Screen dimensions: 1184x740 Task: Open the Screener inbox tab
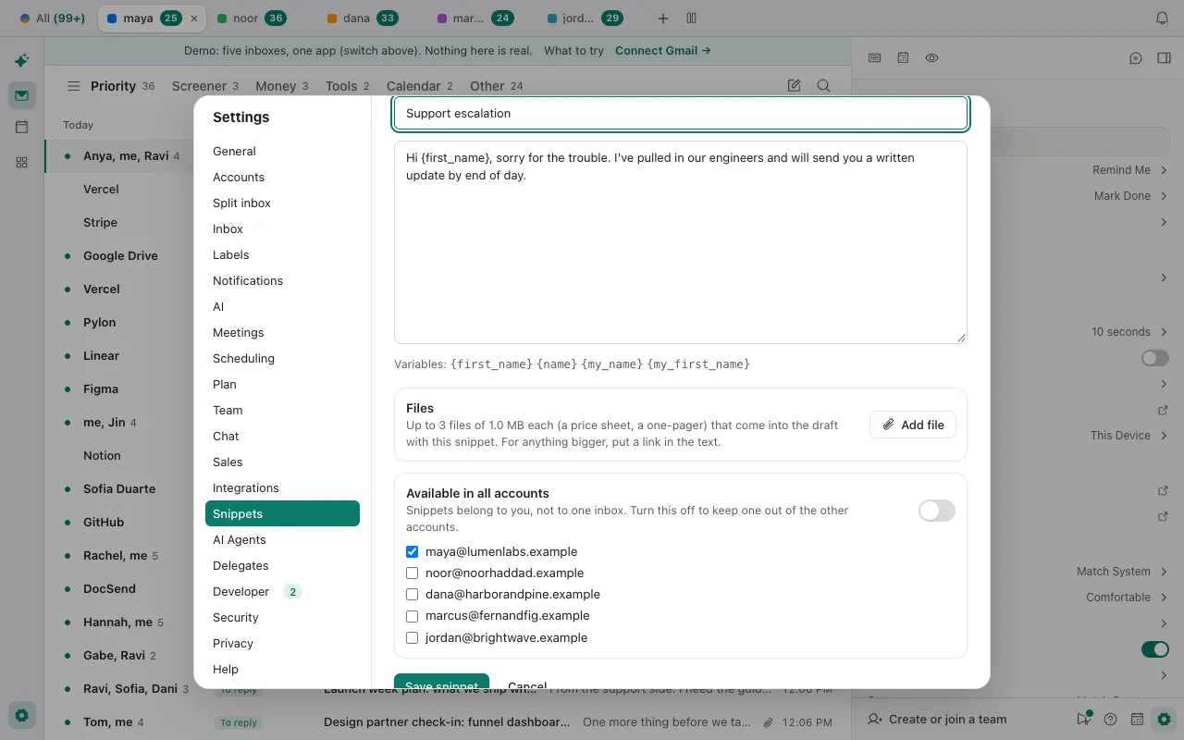[x=204, y=86]
